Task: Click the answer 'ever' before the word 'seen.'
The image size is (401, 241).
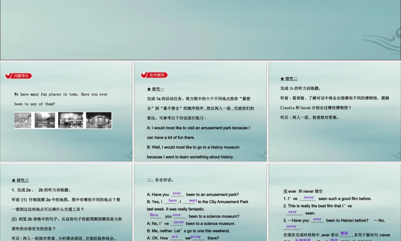Action: pos(293,212)
